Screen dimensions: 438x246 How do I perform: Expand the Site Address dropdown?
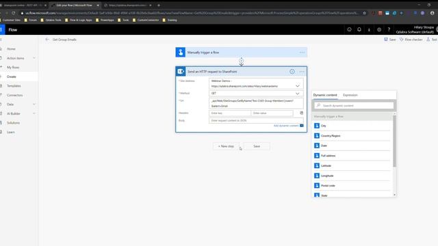(298, 86)
